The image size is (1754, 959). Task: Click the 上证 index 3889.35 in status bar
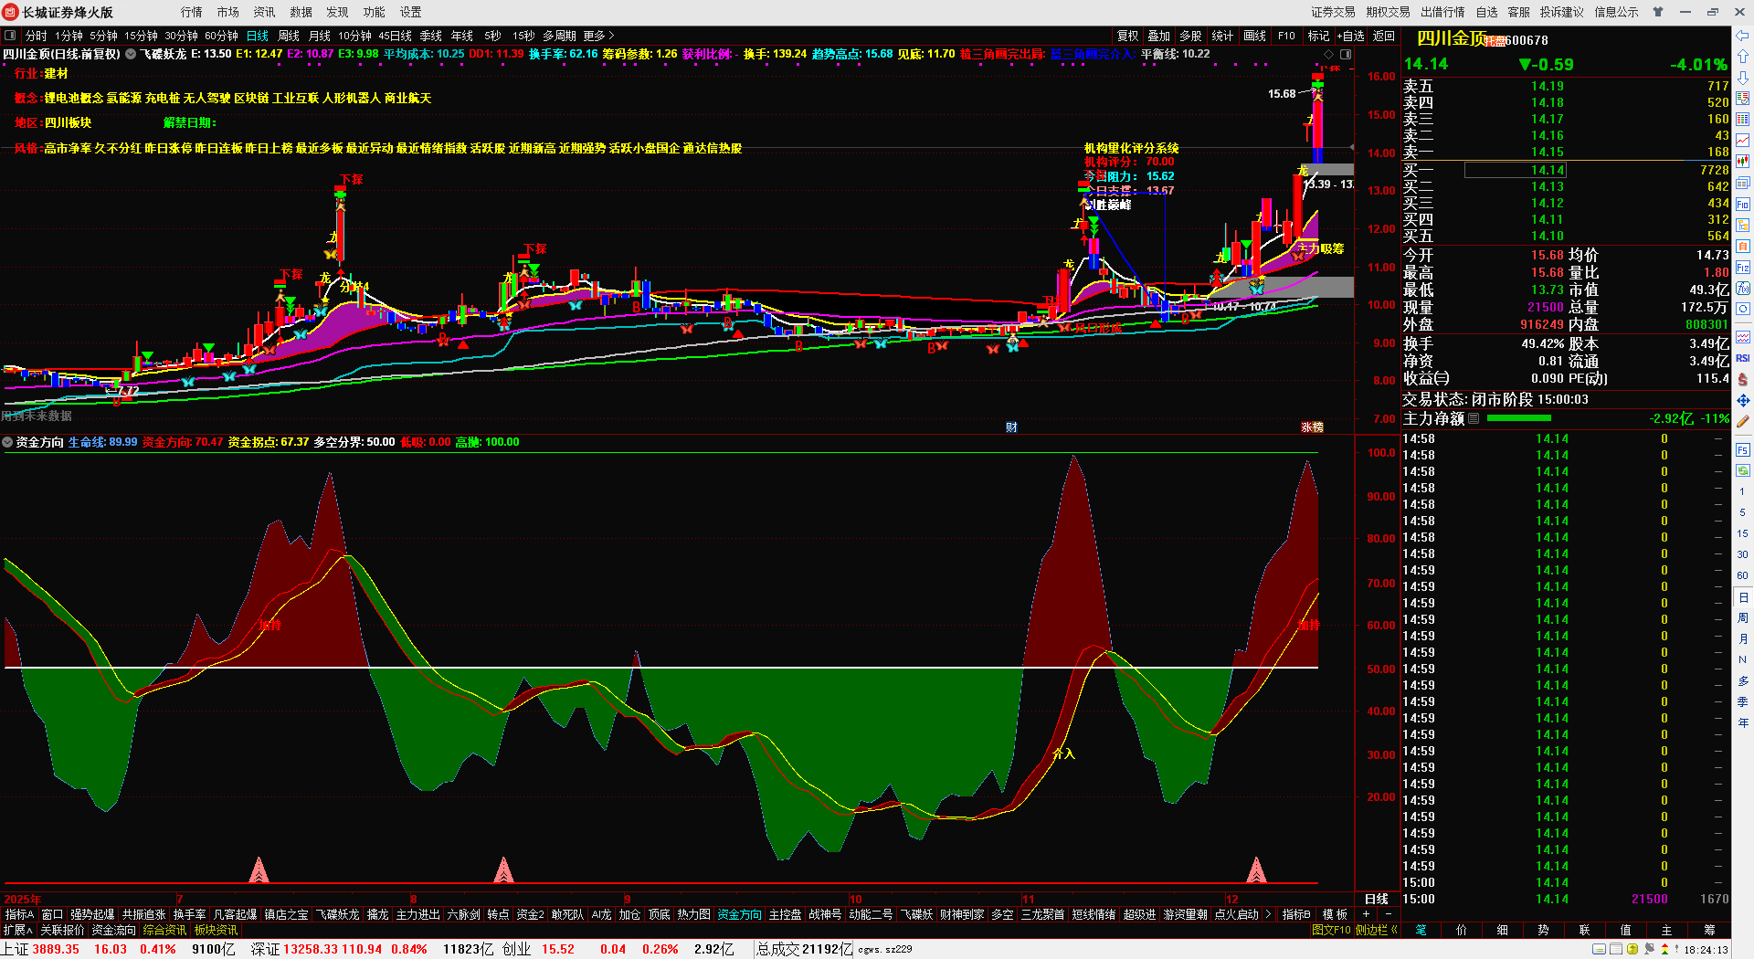(x=56, y=949)
